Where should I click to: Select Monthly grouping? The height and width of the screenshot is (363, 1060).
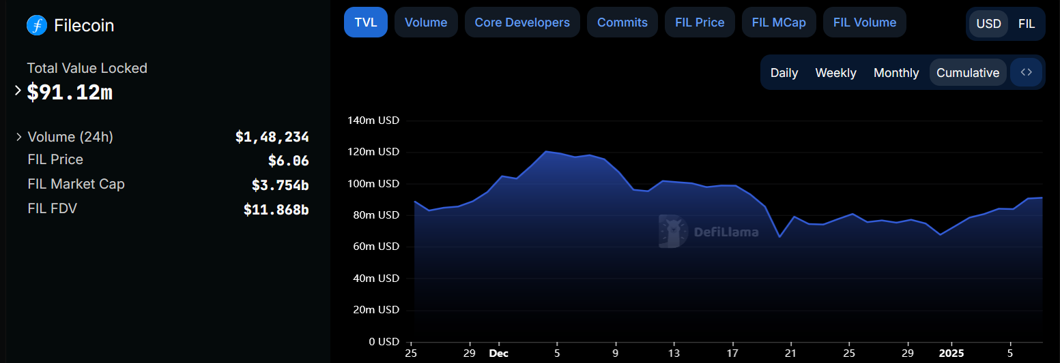(896, 73)
